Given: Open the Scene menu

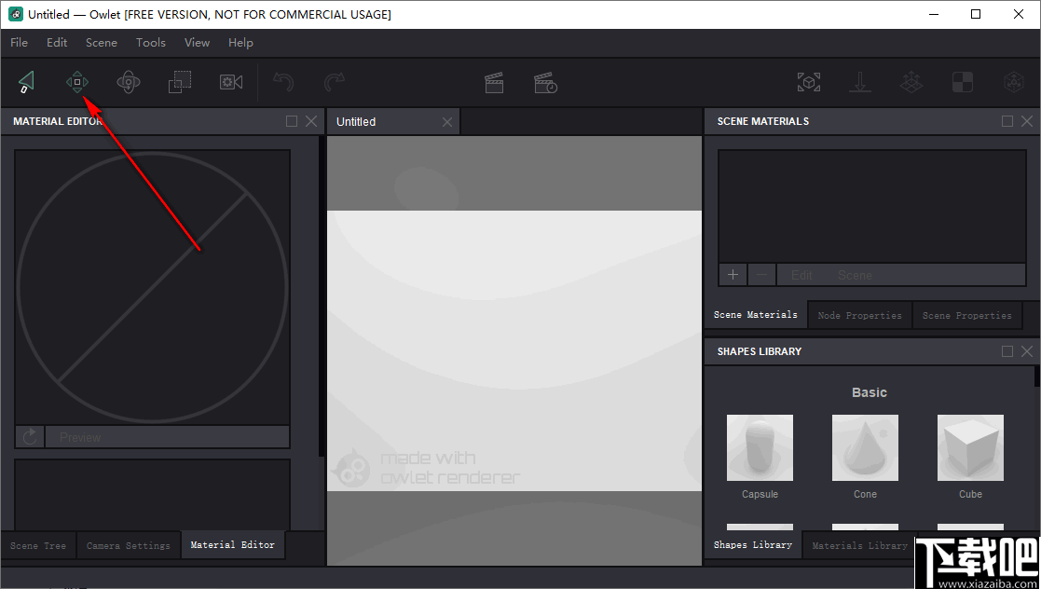Looking at the screenshot, I should pos(101,42).
